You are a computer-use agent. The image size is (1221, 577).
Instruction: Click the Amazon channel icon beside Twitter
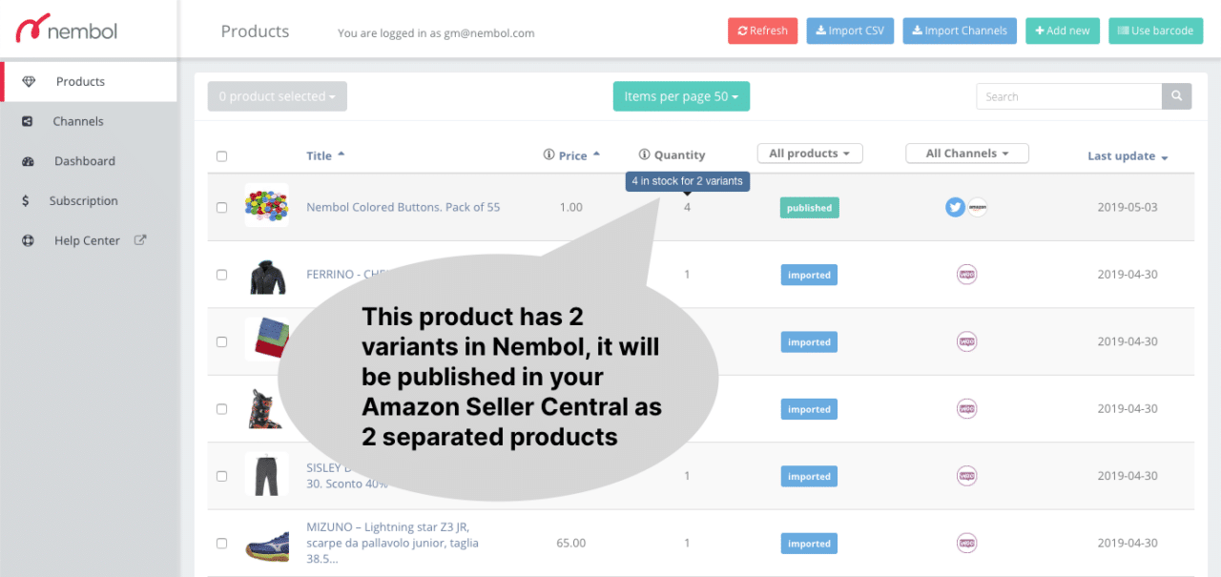tap(978, 207)
